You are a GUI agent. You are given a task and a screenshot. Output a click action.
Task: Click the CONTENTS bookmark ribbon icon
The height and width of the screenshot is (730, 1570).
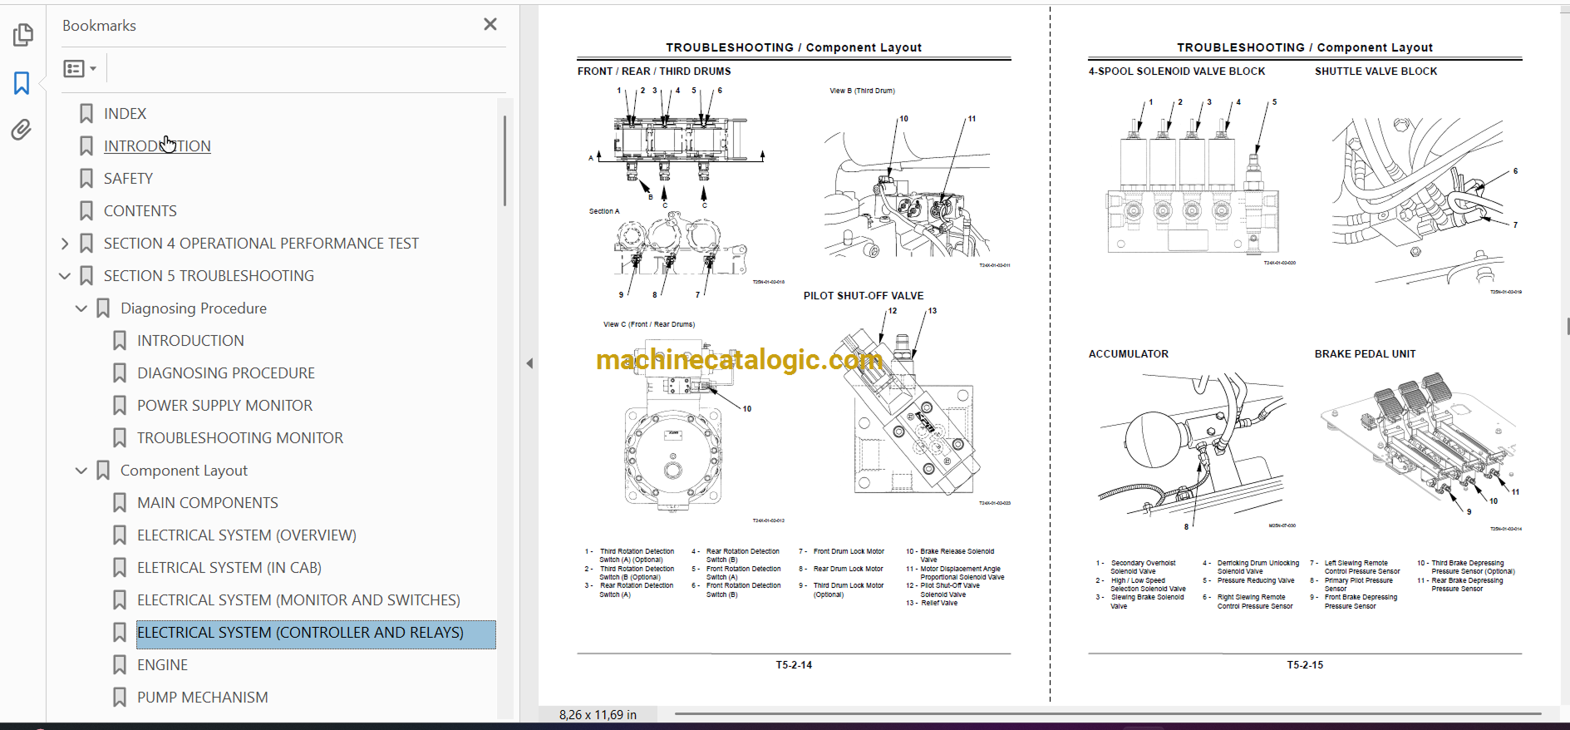pyautogui.click(x=86, y=210)
